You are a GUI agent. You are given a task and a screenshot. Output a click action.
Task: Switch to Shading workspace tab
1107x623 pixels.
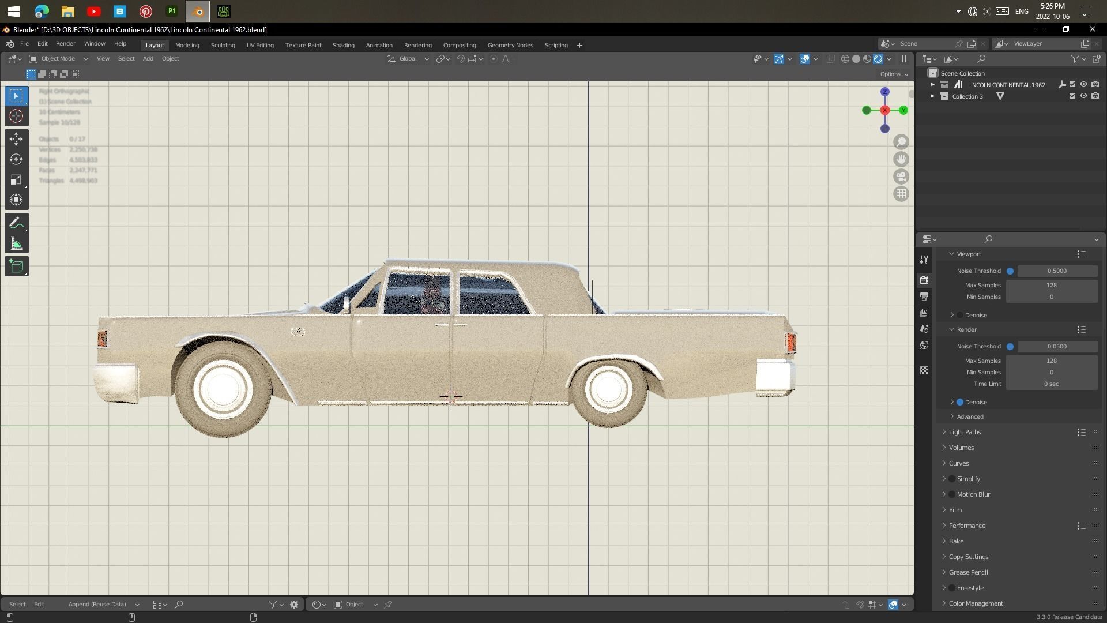pos(344,45)
